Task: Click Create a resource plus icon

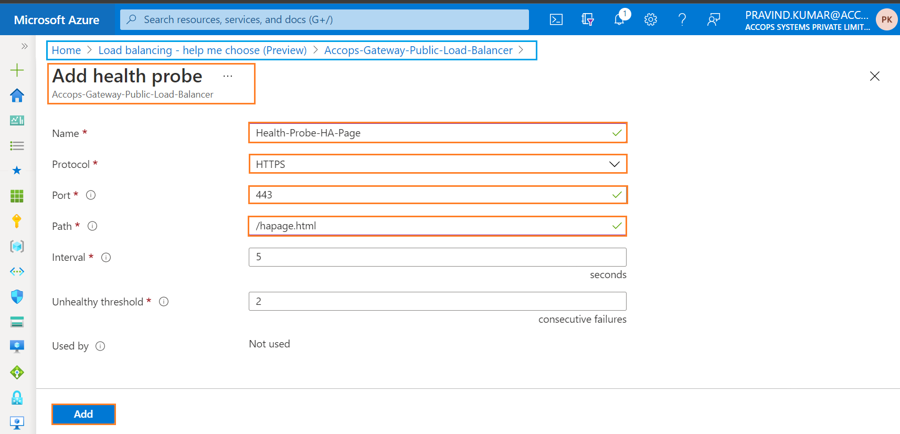Action: 17,70
